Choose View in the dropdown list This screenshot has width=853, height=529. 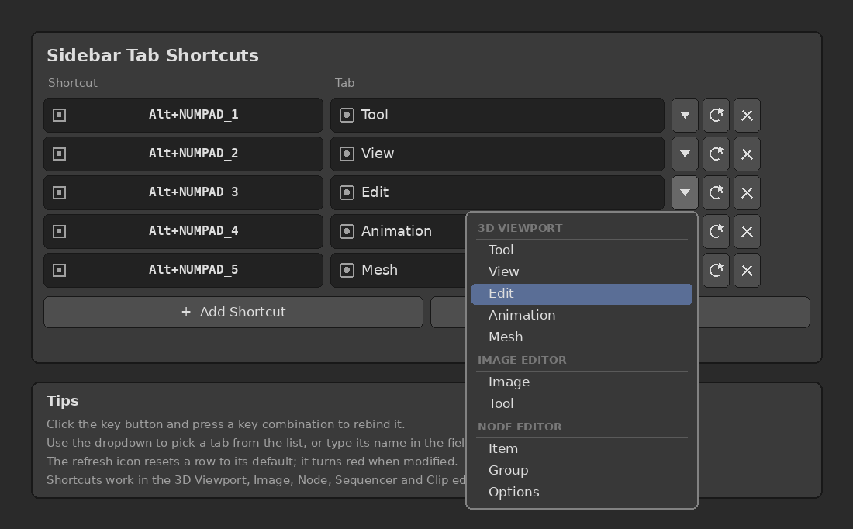(x=582, y=271)
